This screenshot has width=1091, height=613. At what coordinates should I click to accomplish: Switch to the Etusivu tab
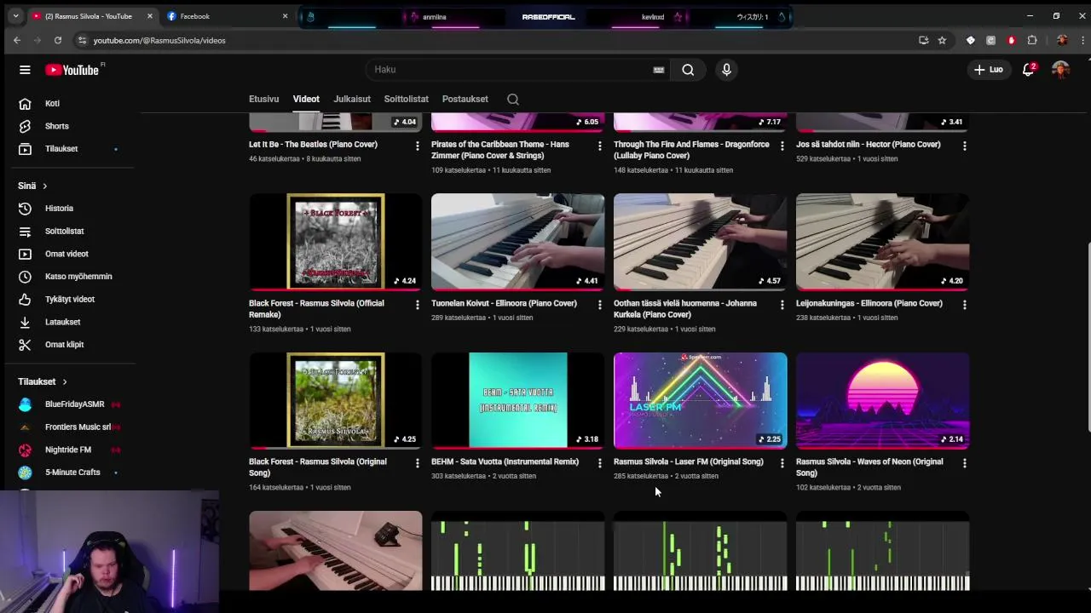[x=263, y=99]
